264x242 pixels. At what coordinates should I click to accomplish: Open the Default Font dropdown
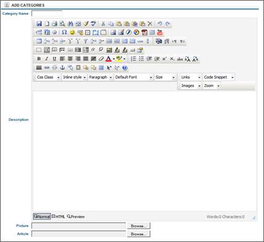click(134, 77)
